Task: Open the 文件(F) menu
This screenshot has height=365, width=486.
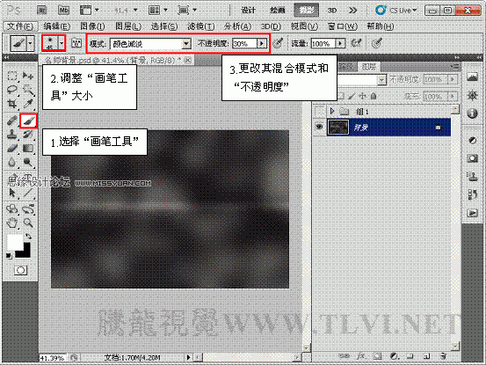Action: coord(20,26)
